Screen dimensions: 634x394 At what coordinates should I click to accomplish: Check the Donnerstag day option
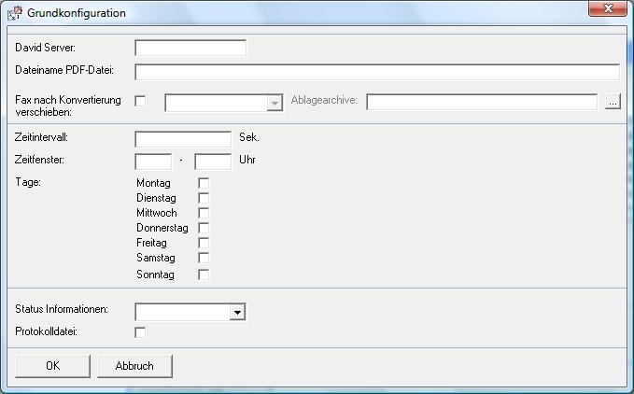[x=204, y=228]
